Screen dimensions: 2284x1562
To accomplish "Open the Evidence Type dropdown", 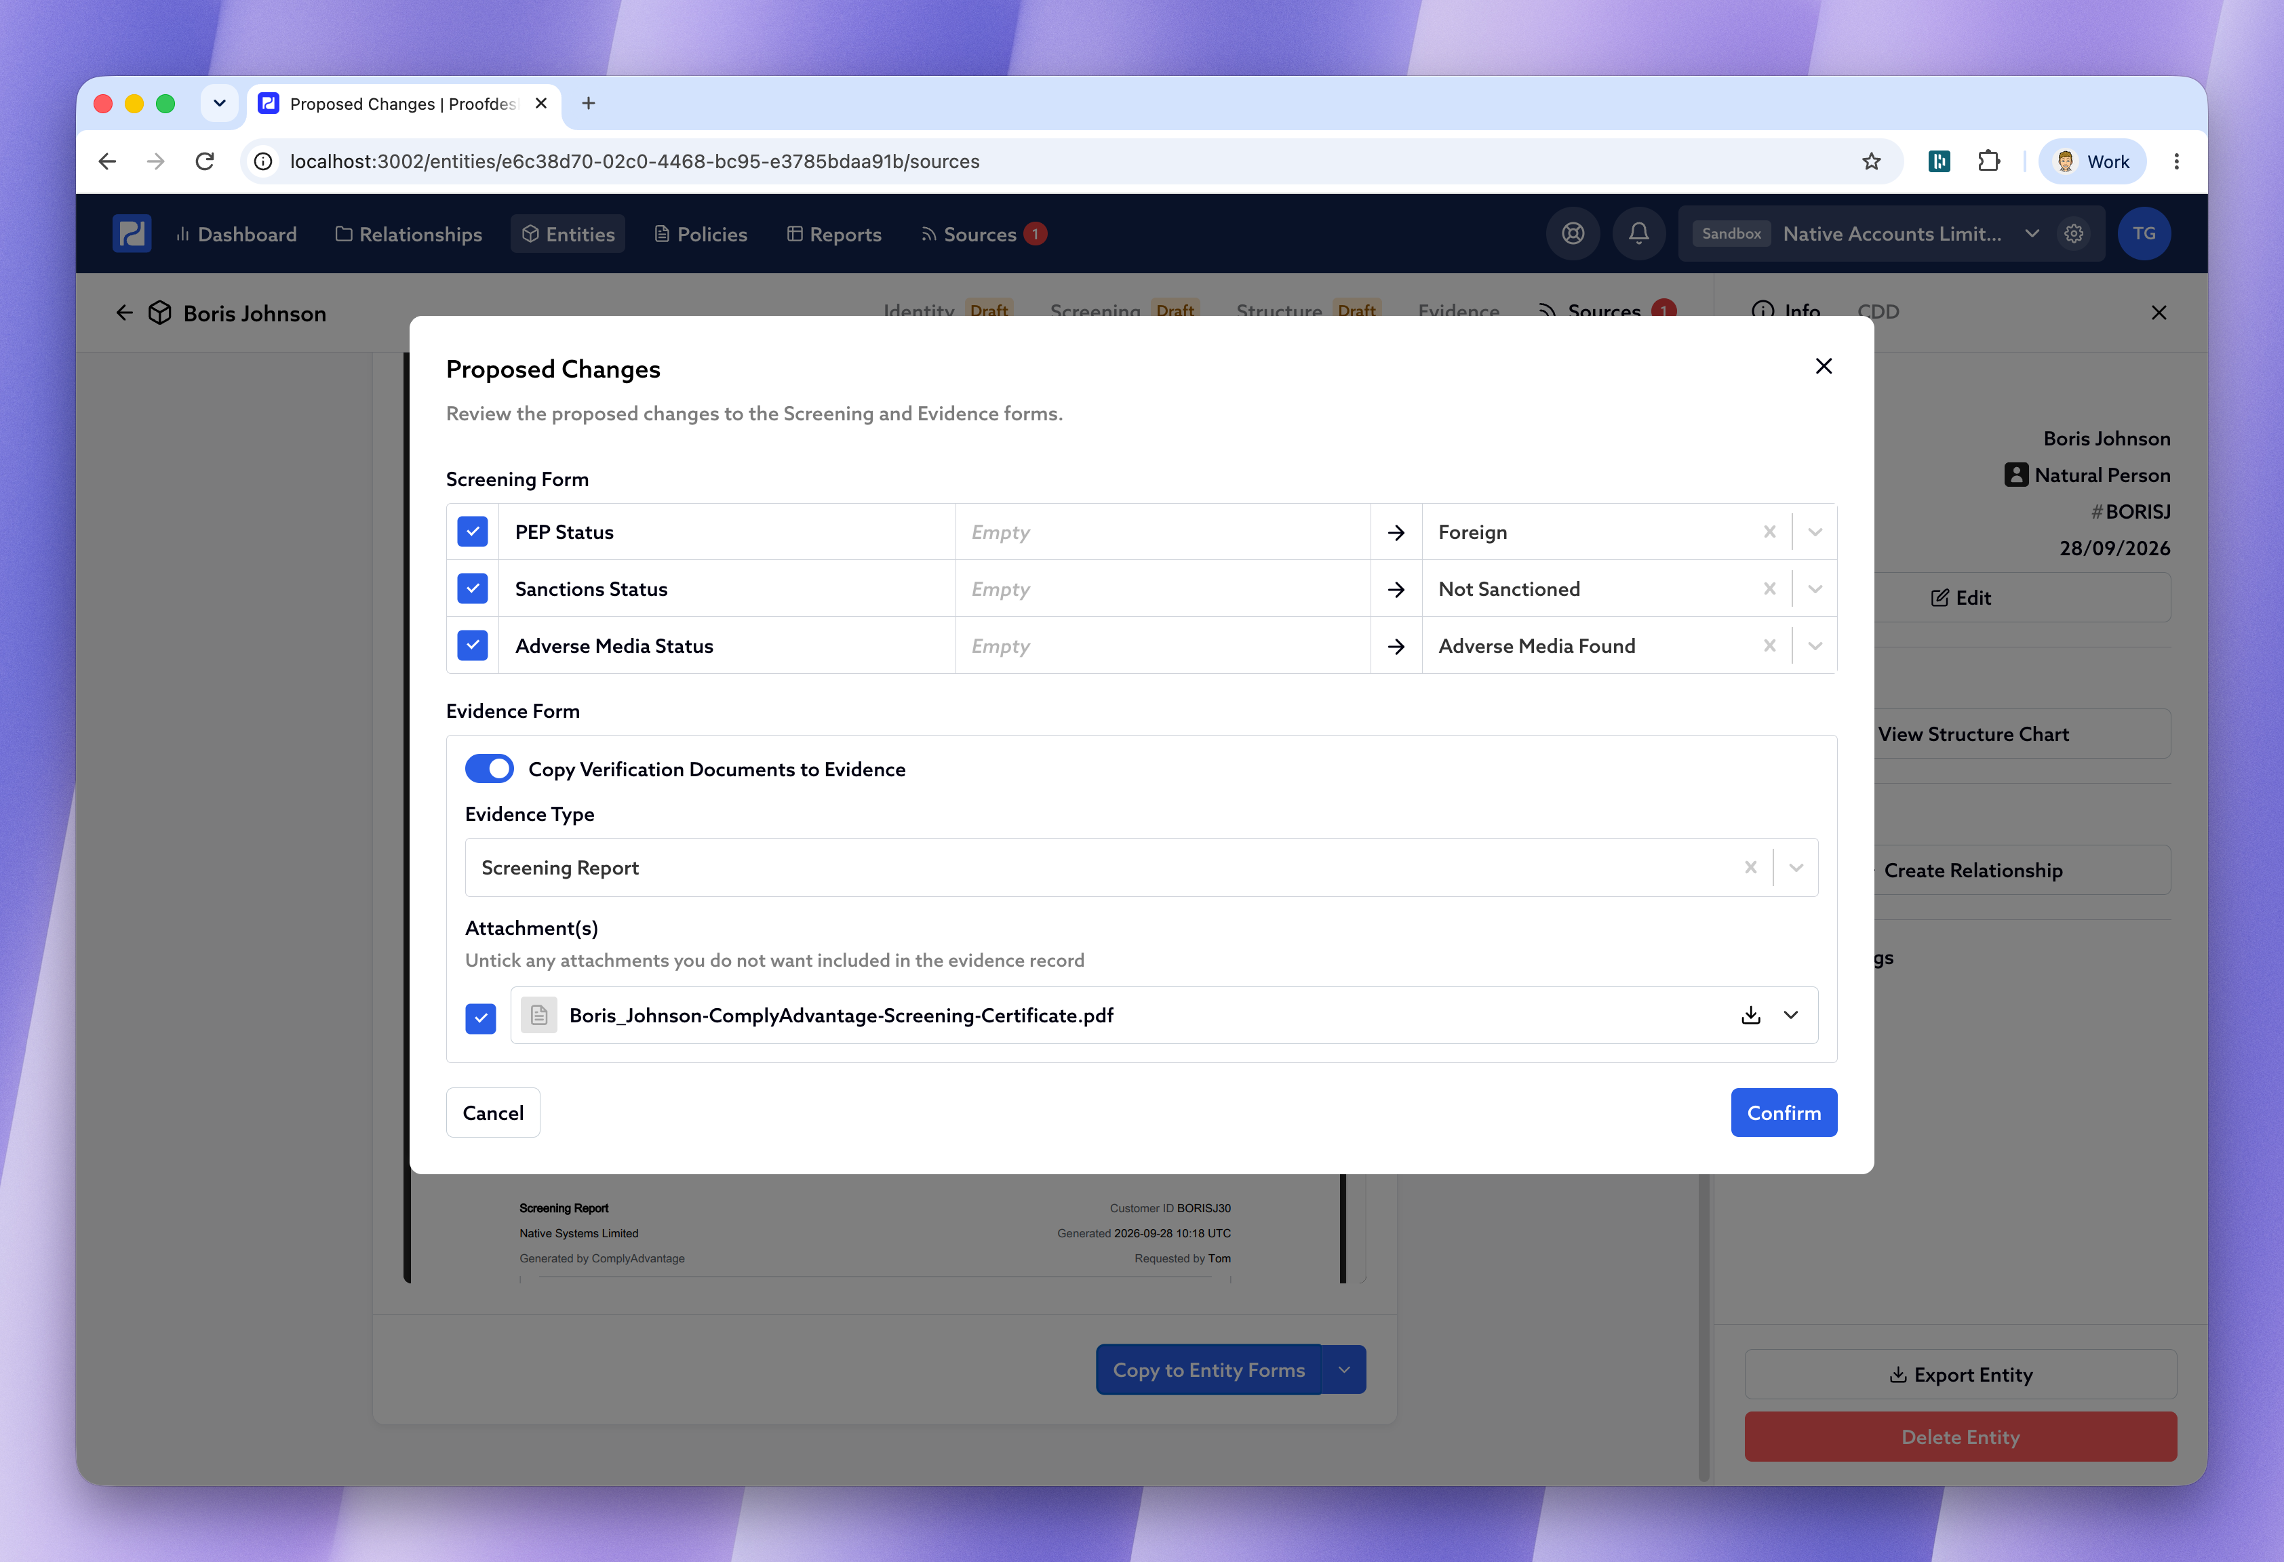I will 1796,868.
